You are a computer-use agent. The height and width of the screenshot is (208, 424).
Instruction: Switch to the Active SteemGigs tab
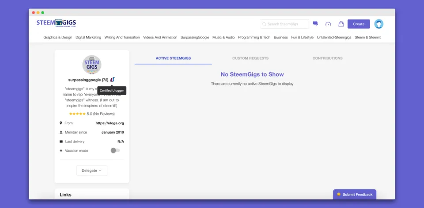(x=173, y=58)
